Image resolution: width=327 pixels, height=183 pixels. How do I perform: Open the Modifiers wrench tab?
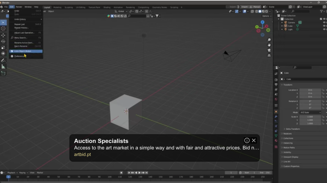(x=276, y=116)
